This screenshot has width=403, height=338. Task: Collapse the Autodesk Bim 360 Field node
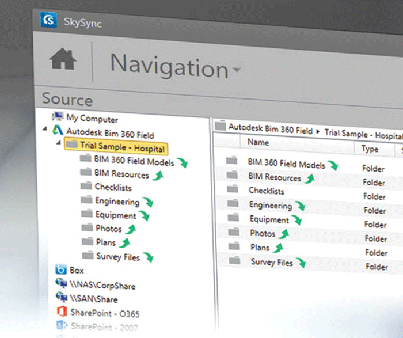(x=44, y=131)
